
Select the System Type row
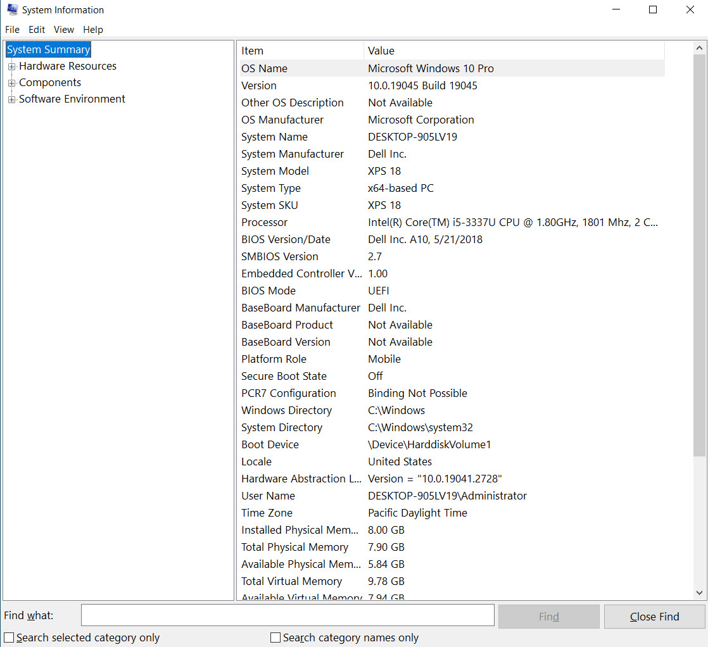452,188
